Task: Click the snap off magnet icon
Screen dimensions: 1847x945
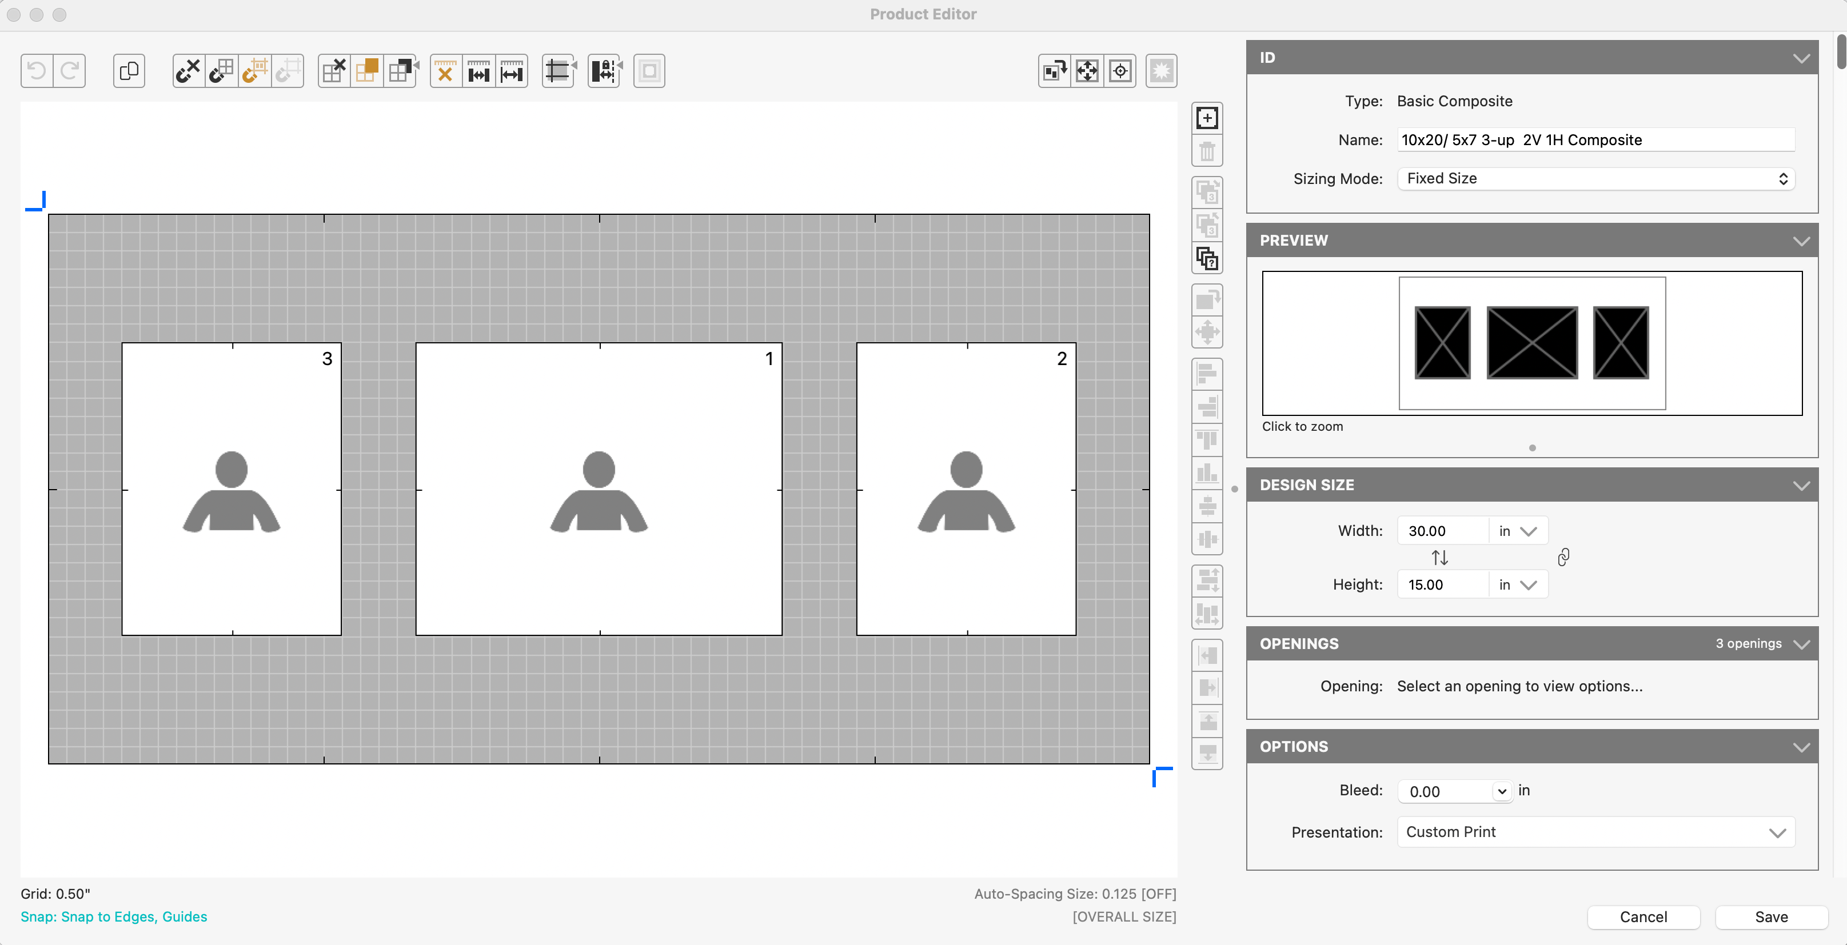Action: coord(189,71)
